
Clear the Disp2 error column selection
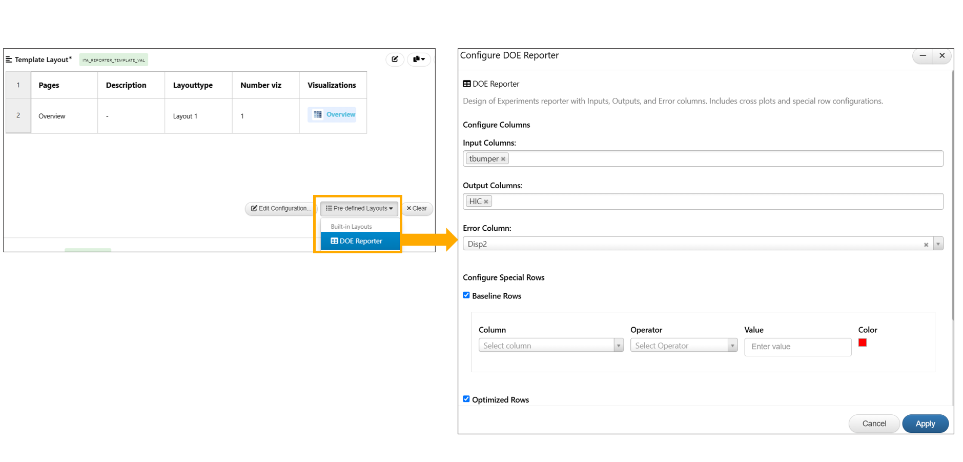pyautogui.click(x=926, y=245)
